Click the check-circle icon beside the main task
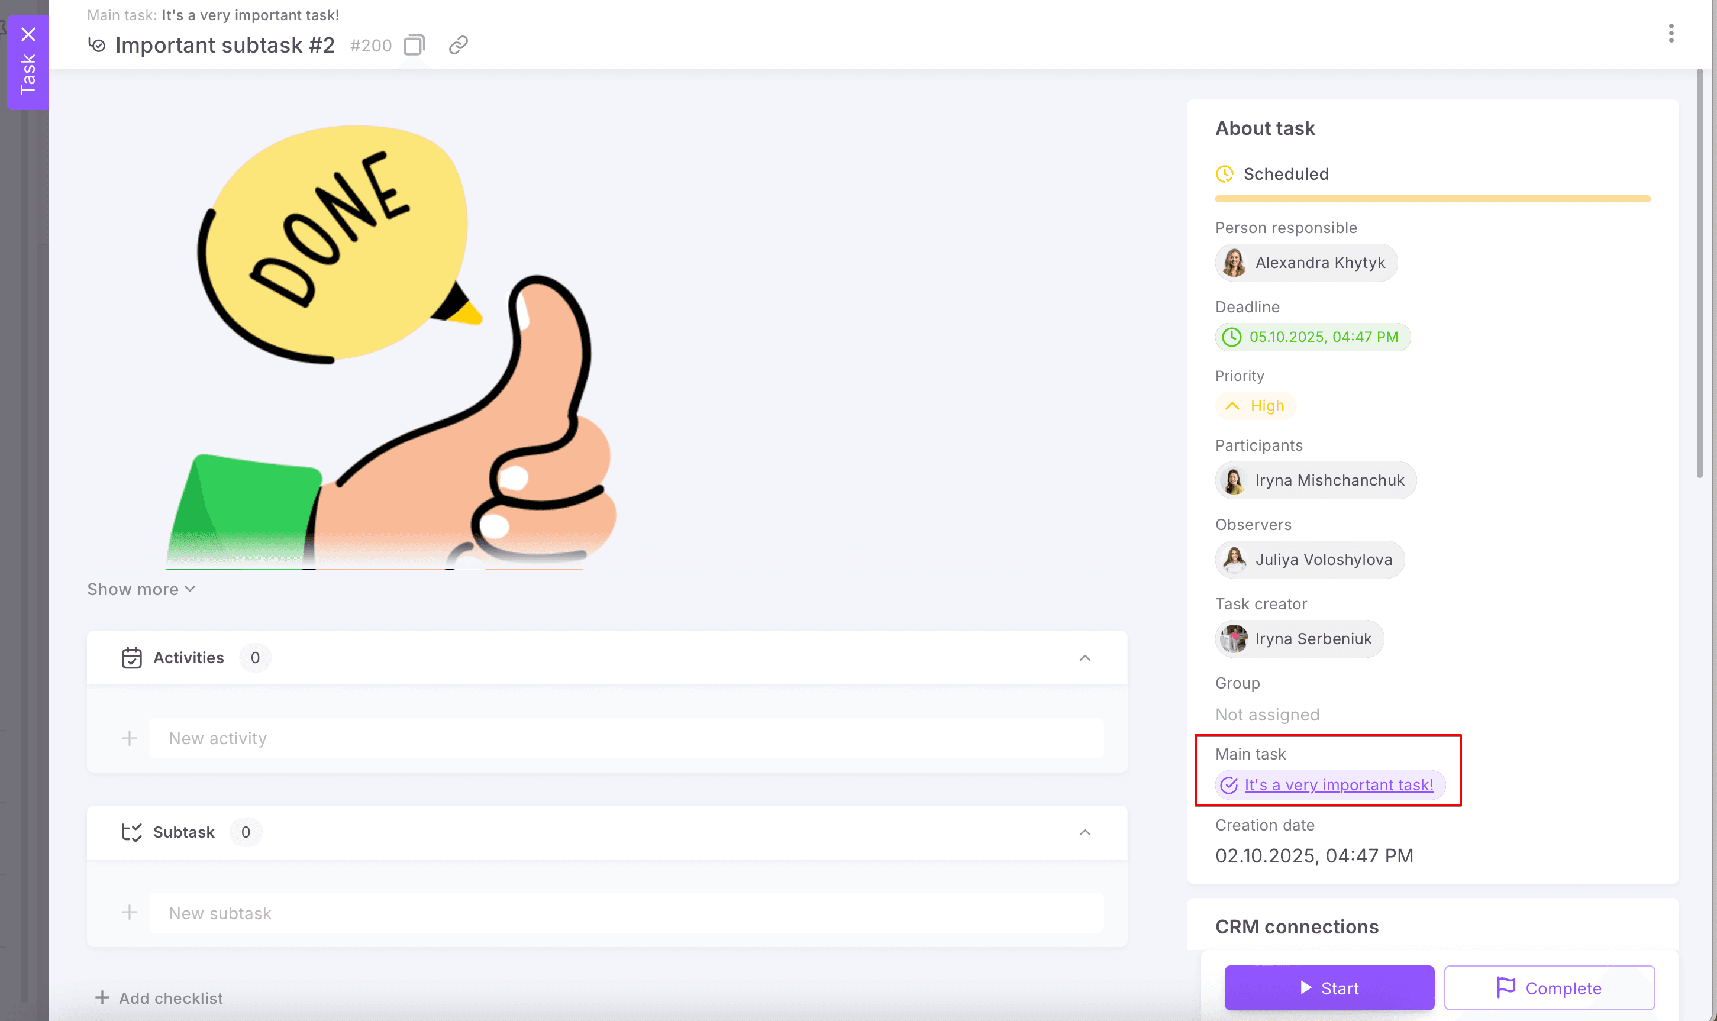The height and width of the screenshot is (1021, 1717). [x=1229, y=785]
